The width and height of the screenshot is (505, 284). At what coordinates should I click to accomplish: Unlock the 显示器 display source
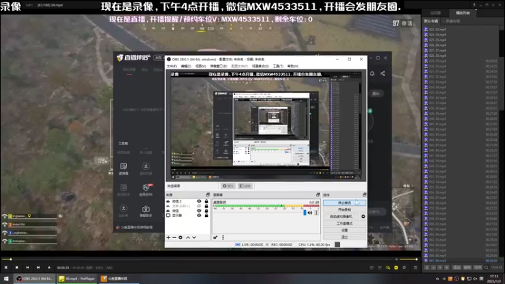(x=206, y=215)
